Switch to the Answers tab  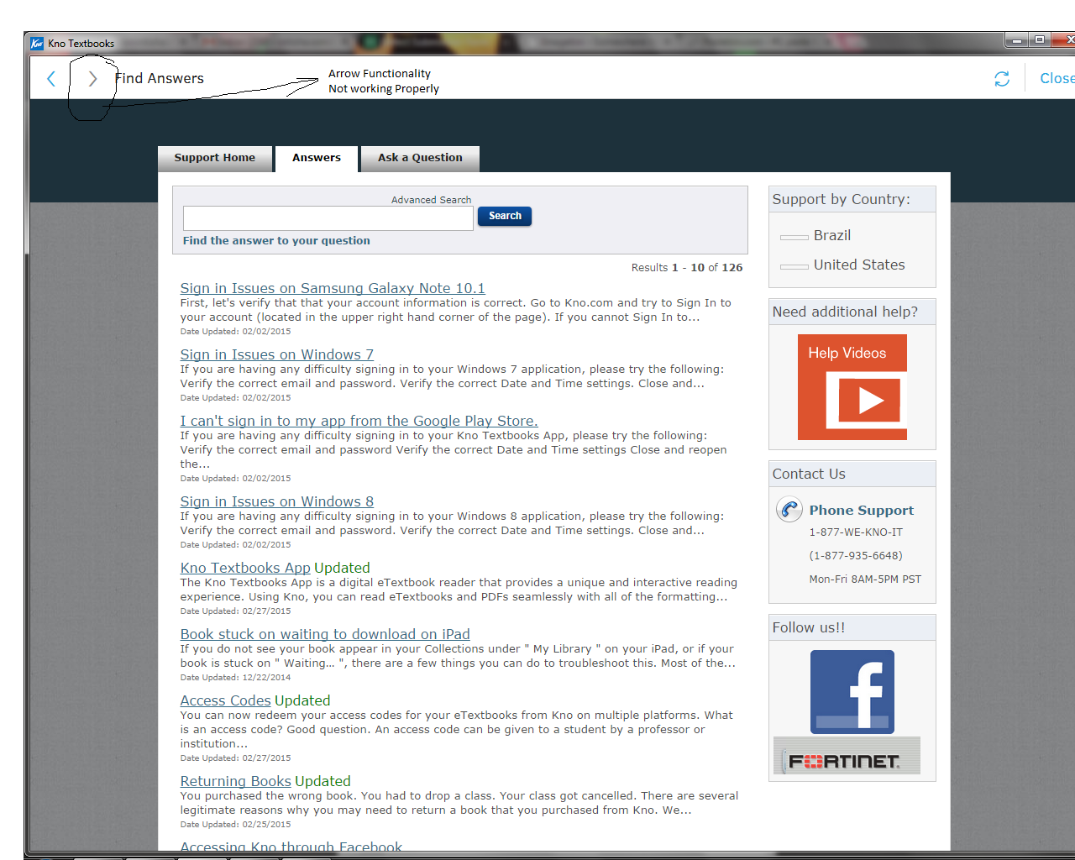(x=317, y=158)
